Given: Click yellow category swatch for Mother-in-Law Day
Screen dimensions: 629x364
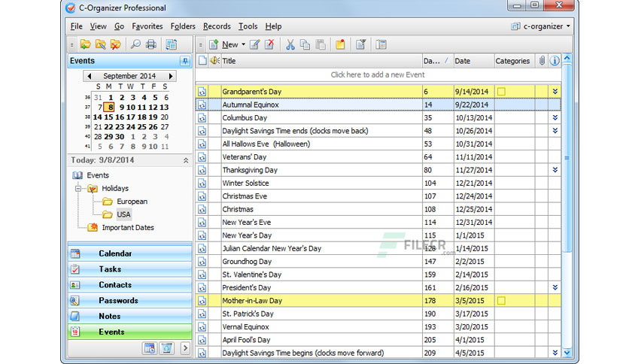Looking at the screenshot, I should pyautogui.click(x=501, y=301).
